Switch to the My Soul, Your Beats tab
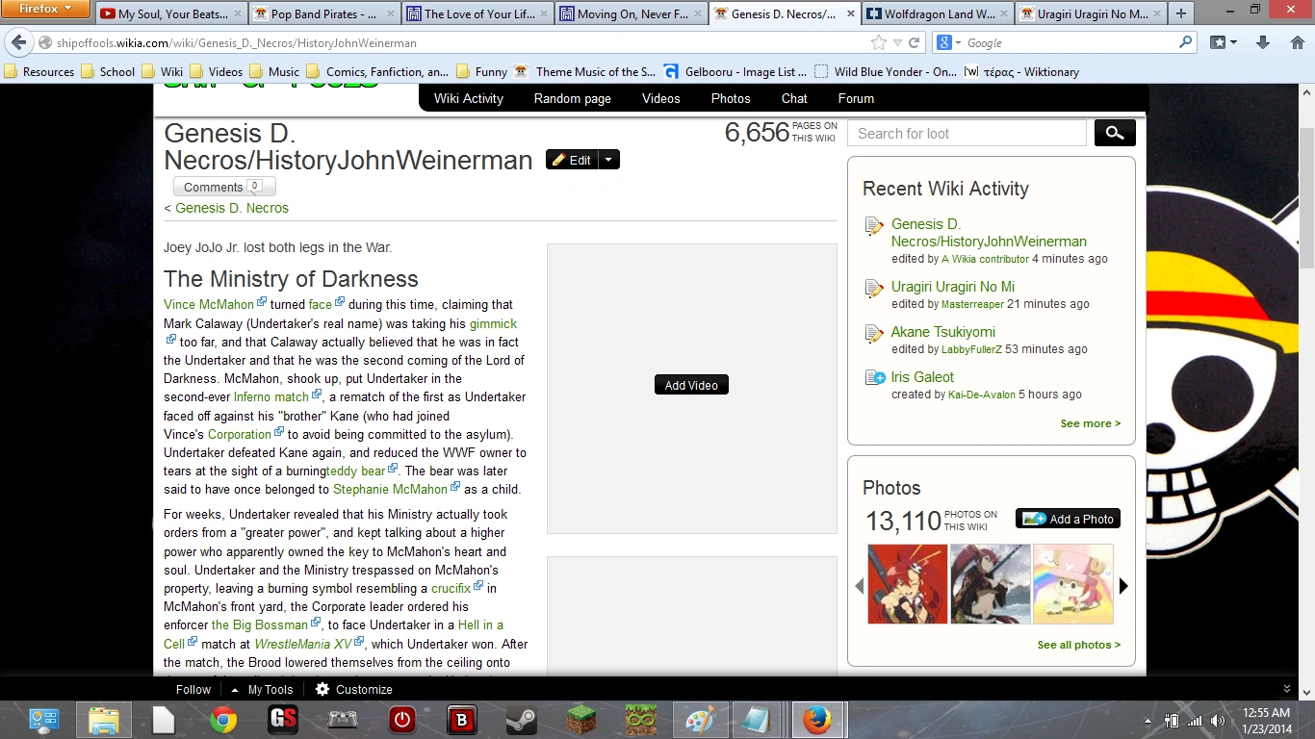The image size is (1315, 739). tap(170, 14)
